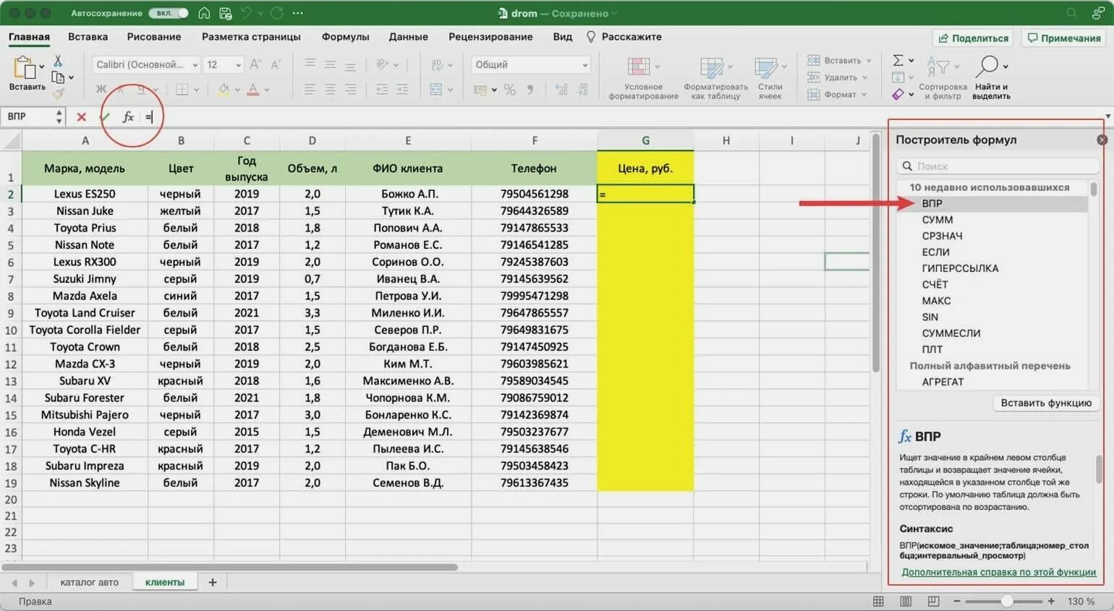The width and height of the screenshot is (1114, 611).
Task: Open additional help link for ВПР function
Action: pos(996,571)
